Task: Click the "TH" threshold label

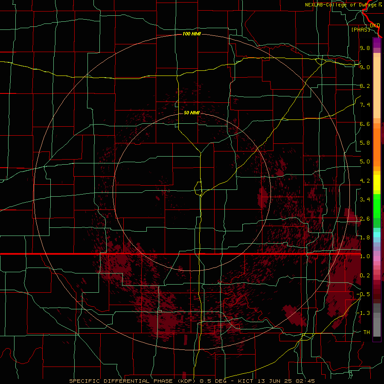Action: pos(367,332)
